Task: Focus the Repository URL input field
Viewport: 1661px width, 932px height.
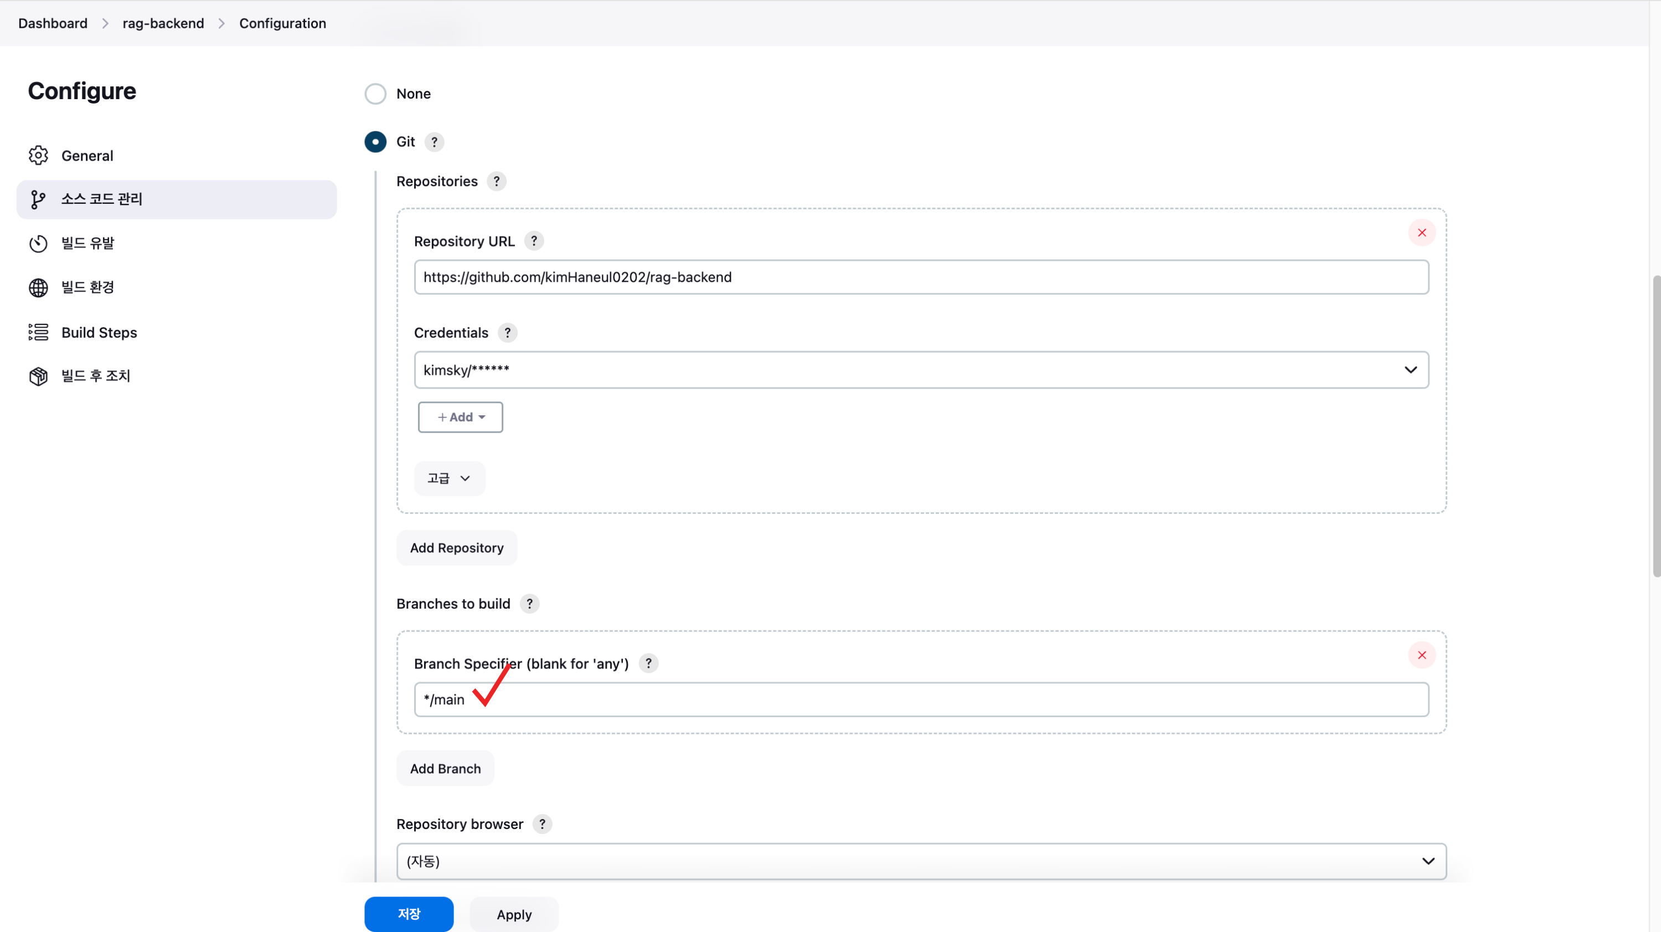Action: [x=921, y=277]
